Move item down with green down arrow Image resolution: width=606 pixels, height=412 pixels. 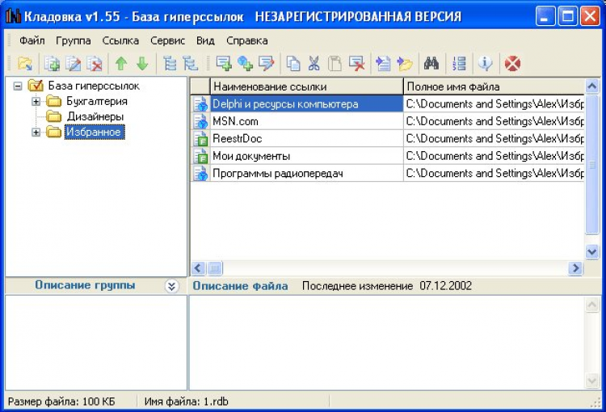tap(142, 63)
